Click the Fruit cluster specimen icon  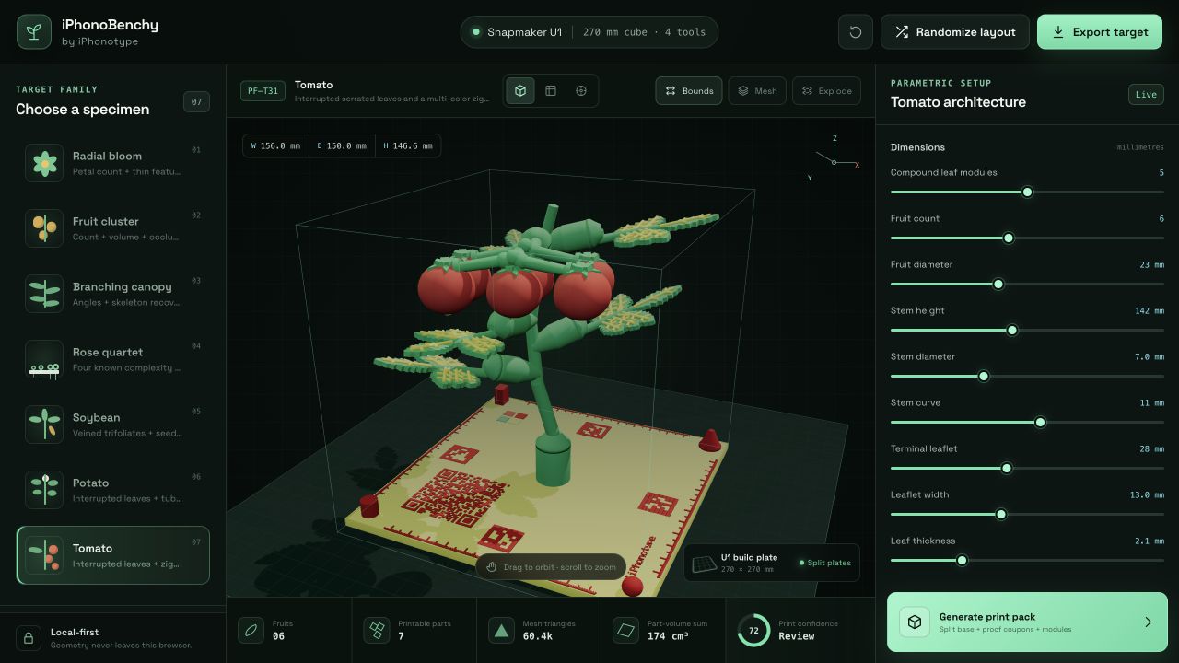point(44,228)
